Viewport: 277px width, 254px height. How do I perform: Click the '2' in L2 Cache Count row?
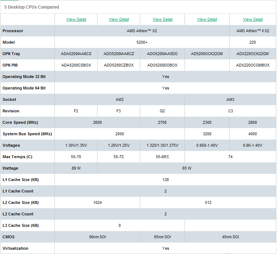pos(165,214)
